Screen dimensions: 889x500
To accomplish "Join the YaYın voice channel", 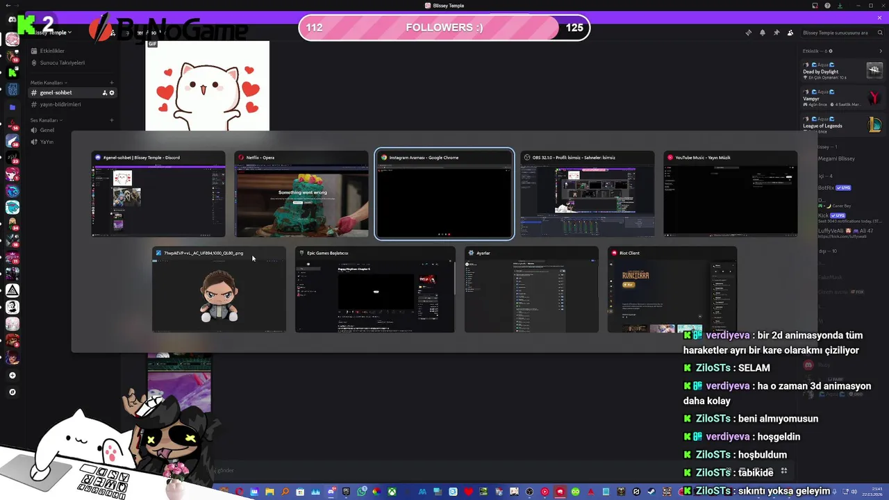I will [x=47, y=142].
